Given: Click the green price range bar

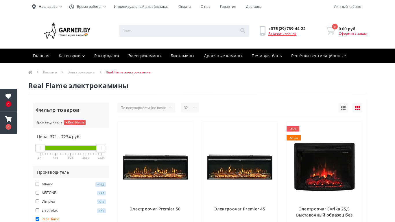Looking at the screenshot, I should coord(71,148).
